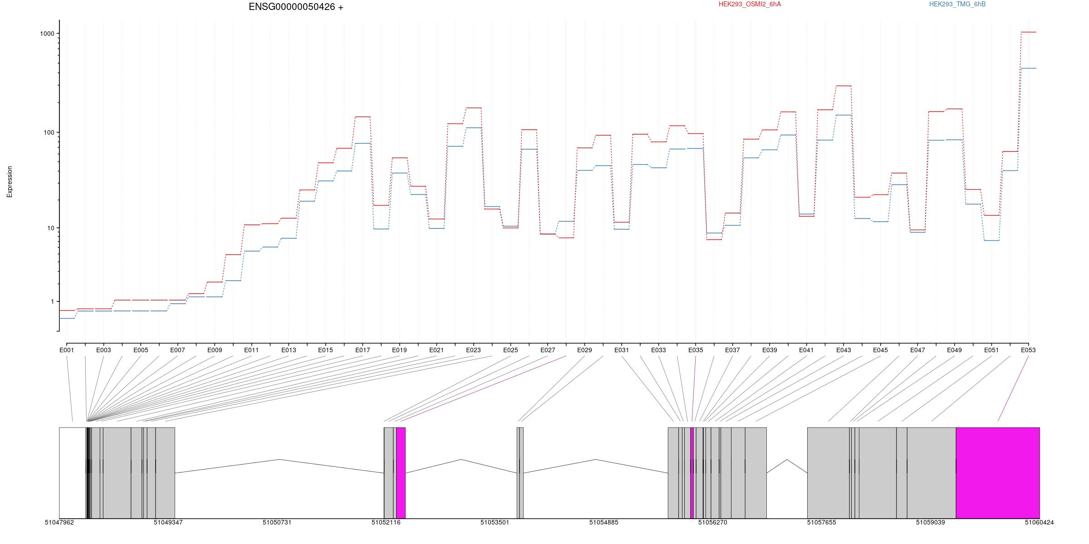Click the red E043 expression peak segment
Screen dimensions: 1089x544
pyautogui.click(x=844, y=86)
